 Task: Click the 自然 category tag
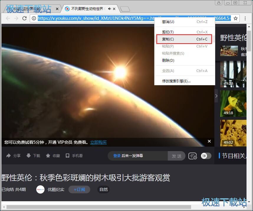click(103, 189)
